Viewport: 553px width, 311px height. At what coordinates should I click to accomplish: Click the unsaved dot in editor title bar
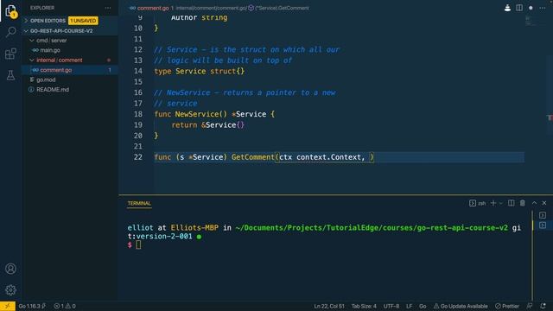point(531,8)
